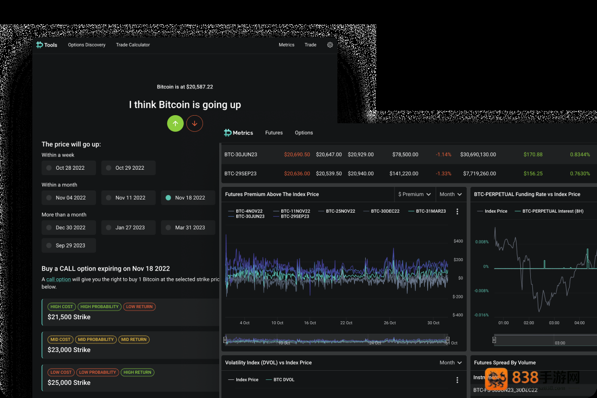The height and width of the screenshot is (398, 597).
Task: Open Trade Calculator tab
Action: click(133, 45)
